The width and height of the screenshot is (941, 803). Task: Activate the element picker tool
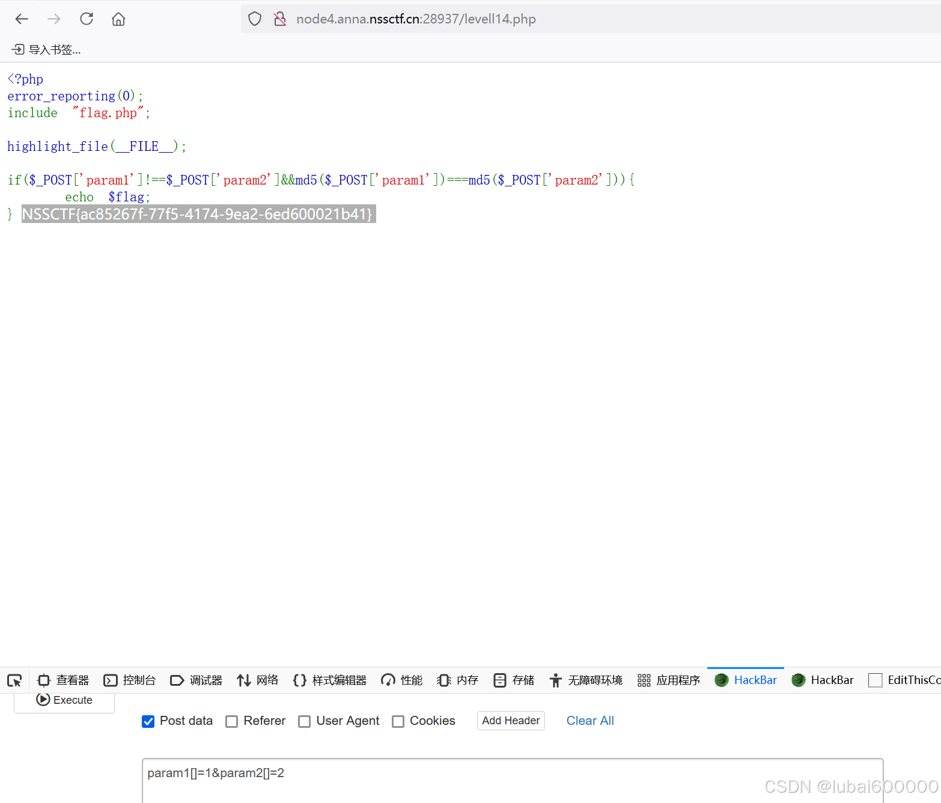coord(14,680)
